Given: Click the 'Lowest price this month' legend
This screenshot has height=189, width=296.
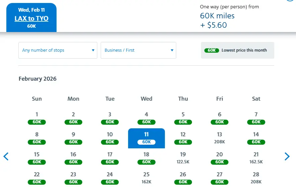Looking at the screenshot, I should point(237,50).
